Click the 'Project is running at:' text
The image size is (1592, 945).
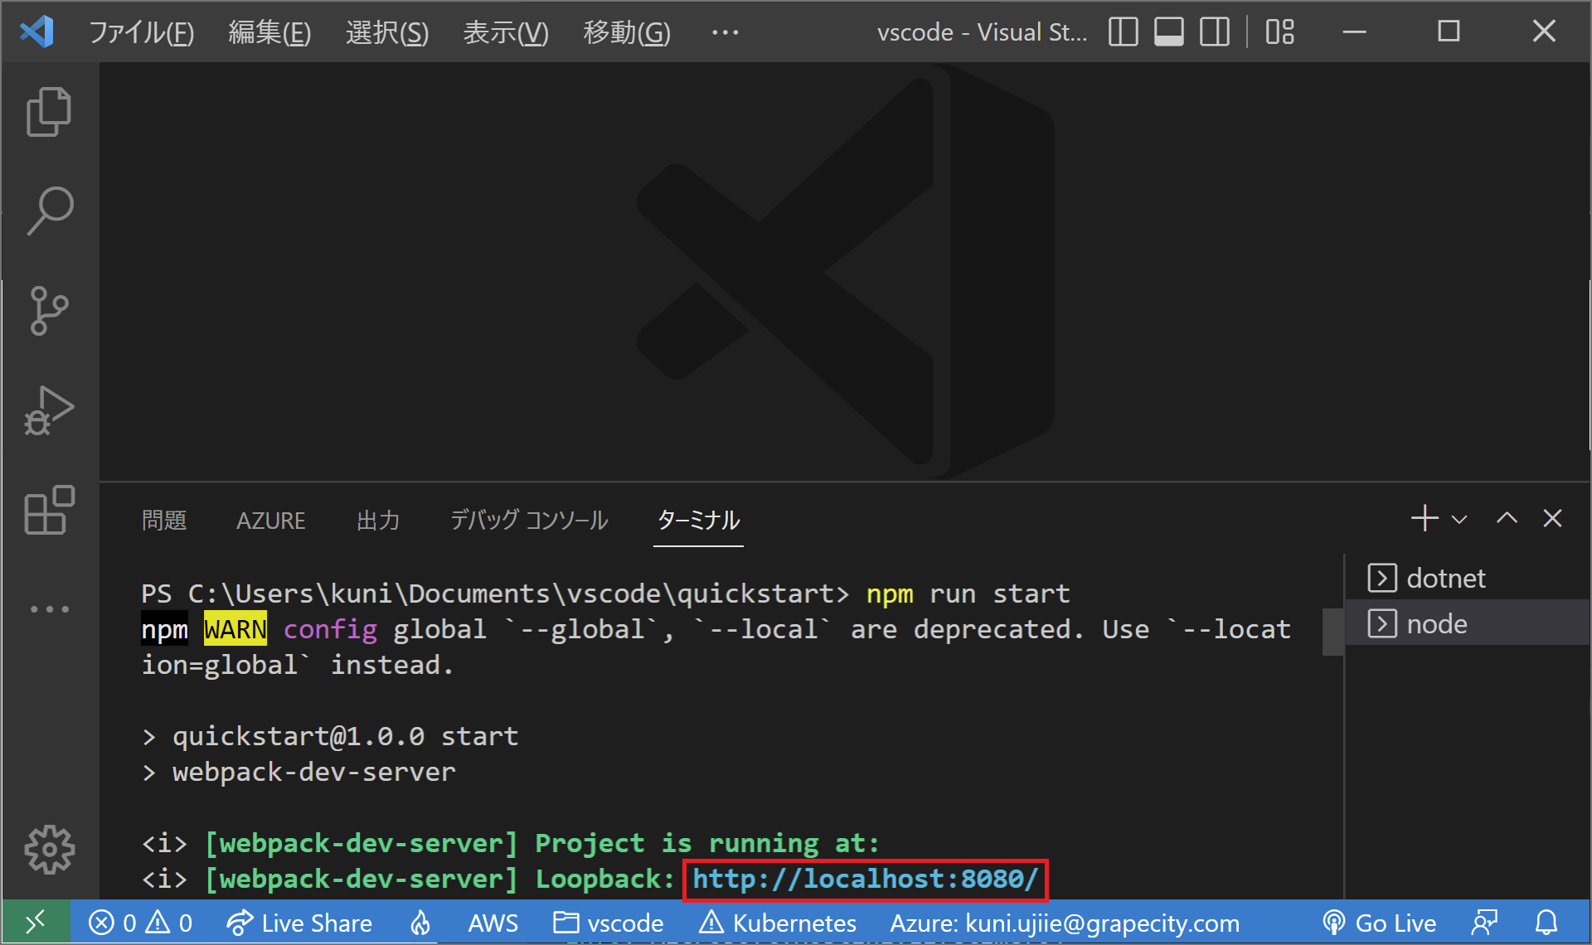click(706, 843)
